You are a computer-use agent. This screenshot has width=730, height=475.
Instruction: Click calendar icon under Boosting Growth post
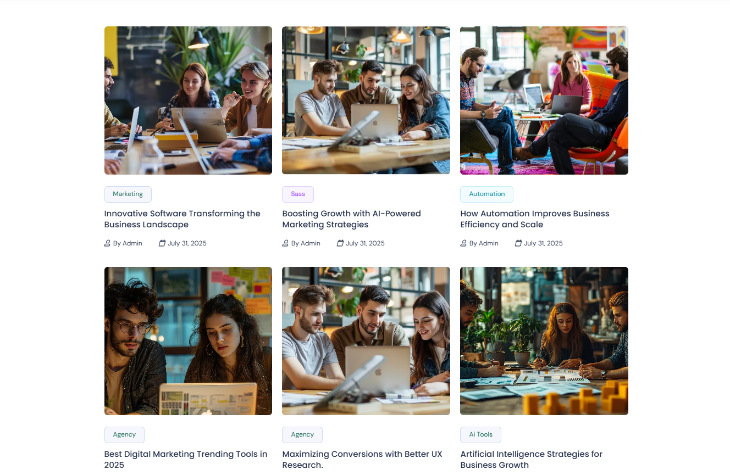340,243
